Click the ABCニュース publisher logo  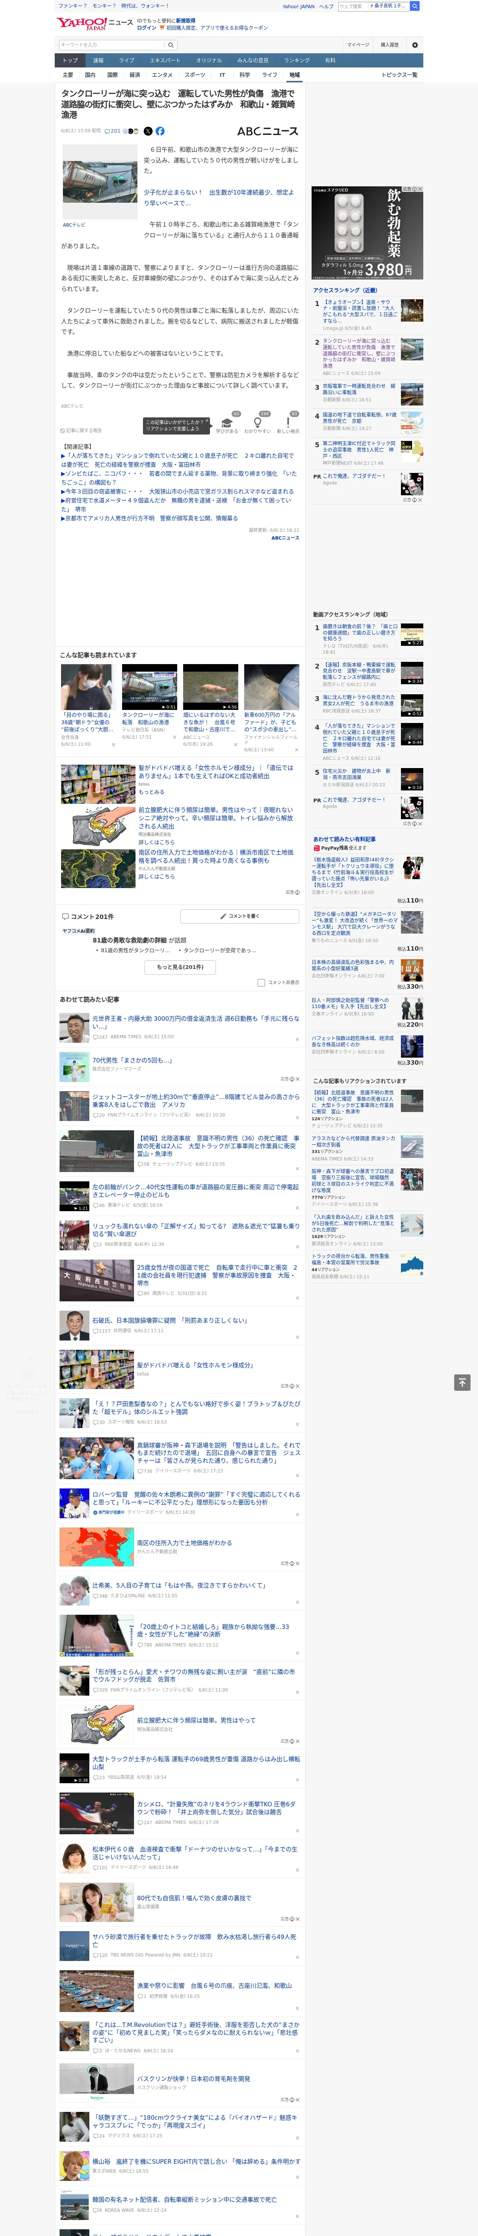click(267, 131)
